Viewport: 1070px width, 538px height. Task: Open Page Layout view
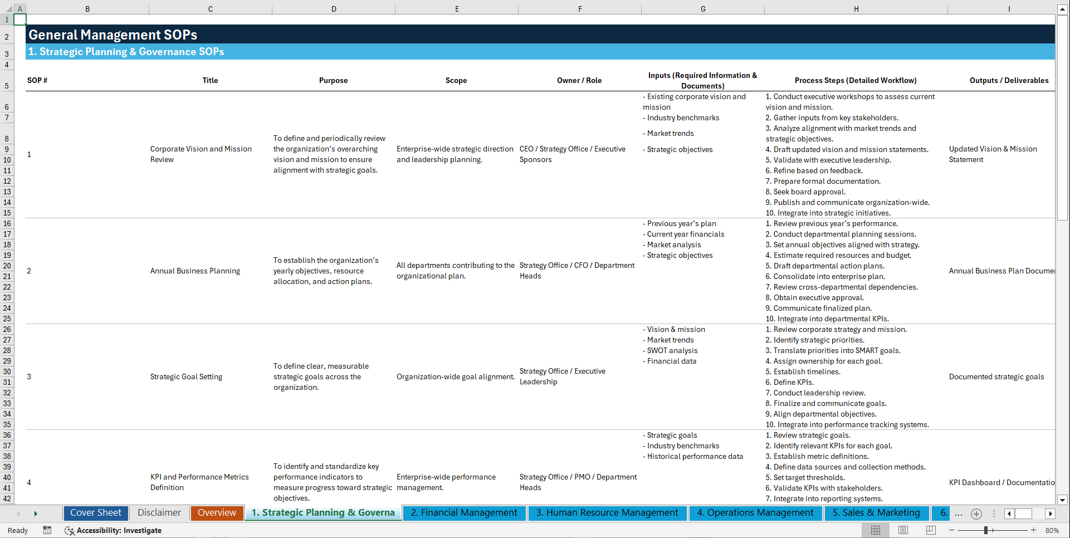tap(903, 530)
